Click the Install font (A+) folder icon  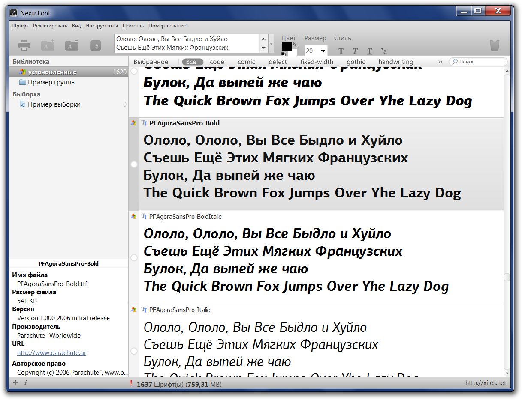48,45
